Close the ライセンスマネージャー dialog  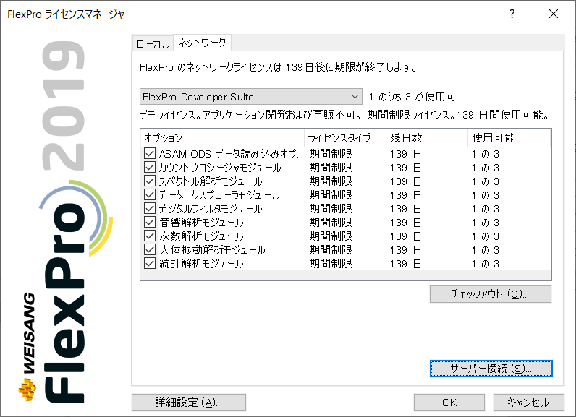554,14
